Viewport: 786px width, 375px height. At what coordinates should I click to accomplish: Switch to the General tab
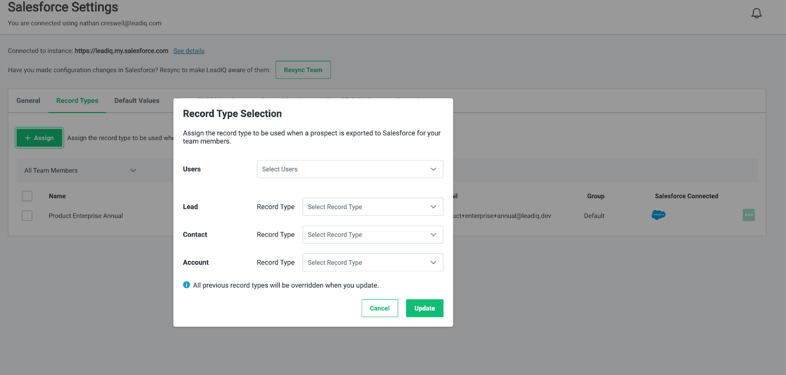click(x=28, y=101)
